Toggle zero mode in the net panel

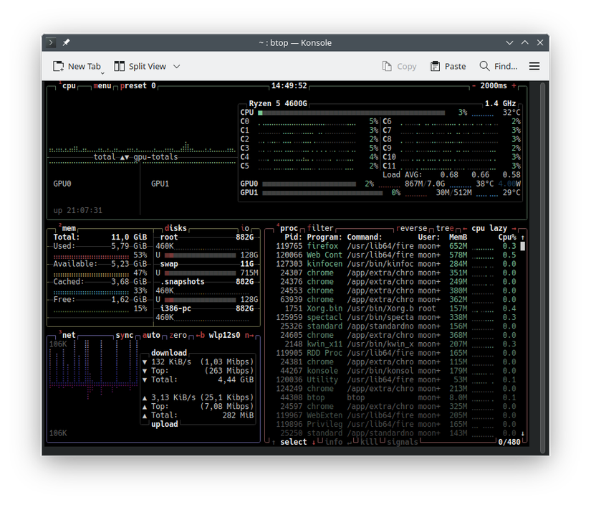179,335
